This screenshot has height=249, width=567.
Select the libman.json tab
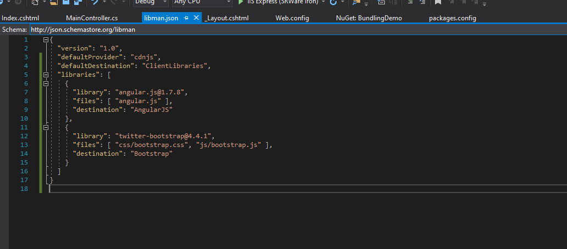pyautogui.click(x=161, y=18)
